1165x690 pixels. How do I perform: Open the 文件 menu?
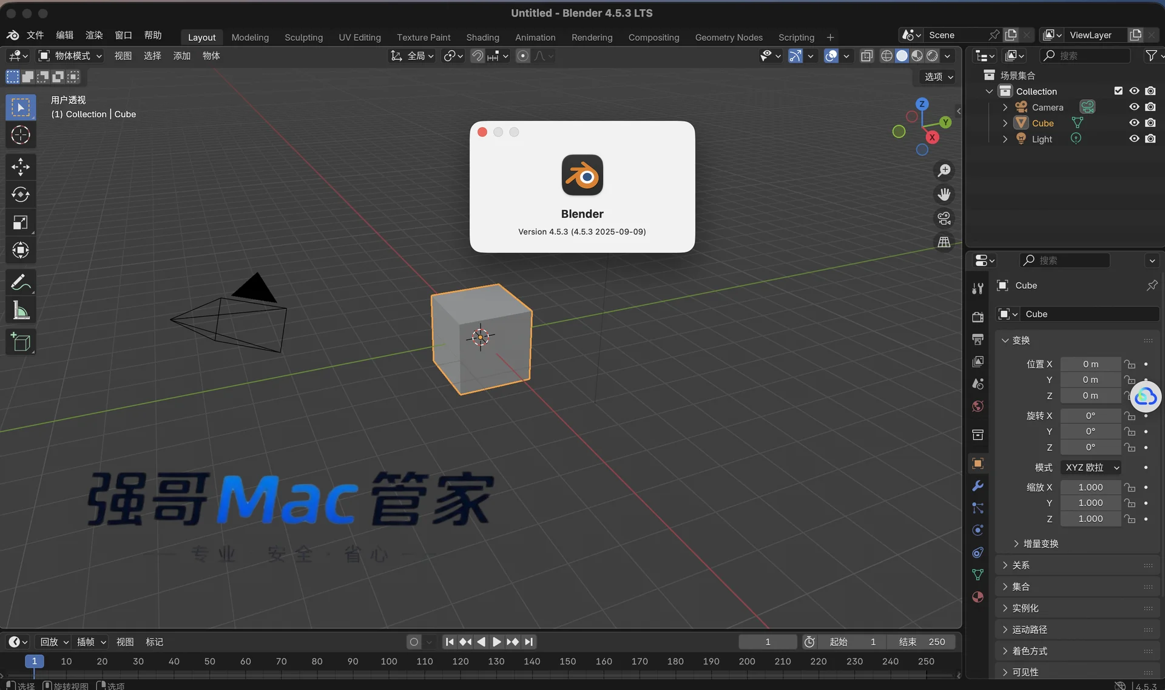click(35, 35)
